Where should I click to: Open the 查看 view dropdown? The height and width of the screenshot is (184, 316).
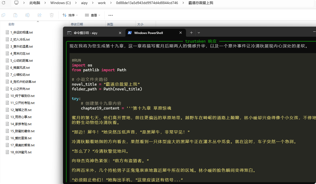(x=92, y=15)
